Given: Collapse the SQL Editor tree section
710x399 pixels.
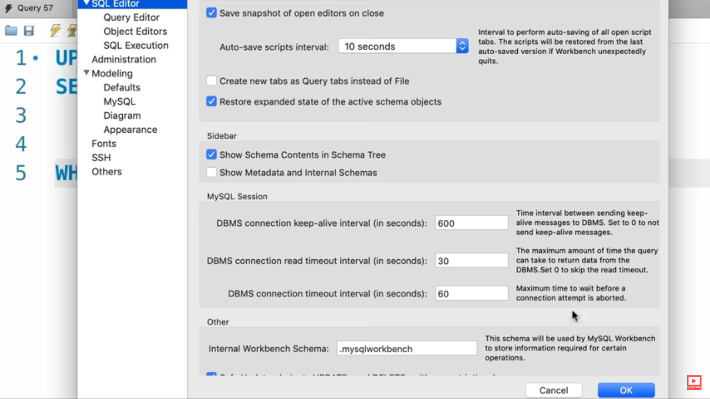Looking at the screenshot, I should click(x=87, y=3).
